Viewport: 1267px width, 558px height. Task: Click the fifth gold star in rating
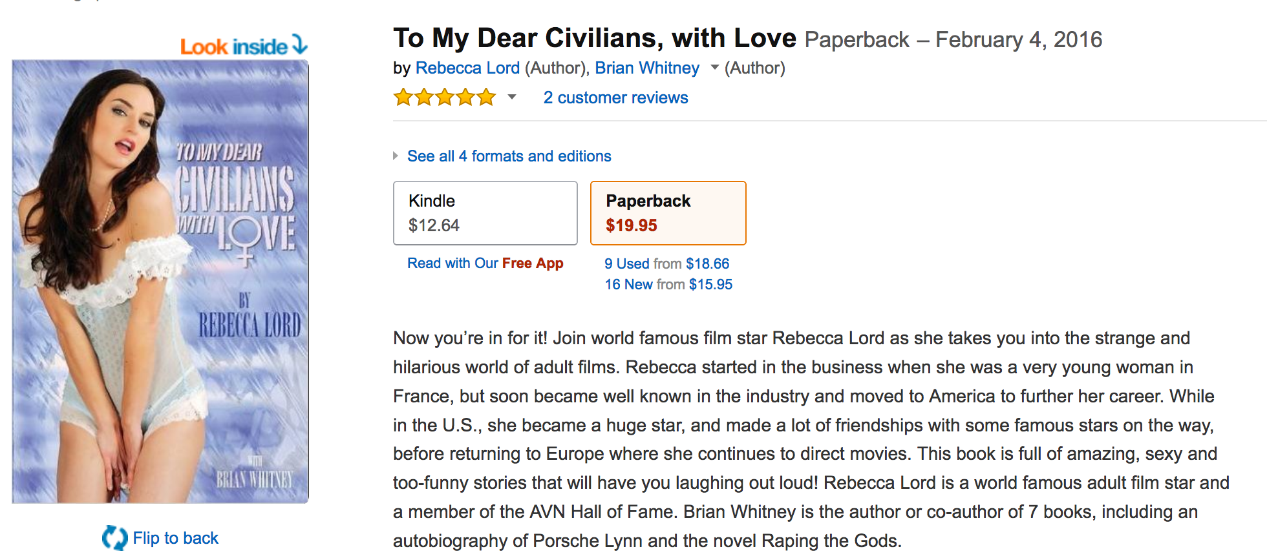coord(486,98)
